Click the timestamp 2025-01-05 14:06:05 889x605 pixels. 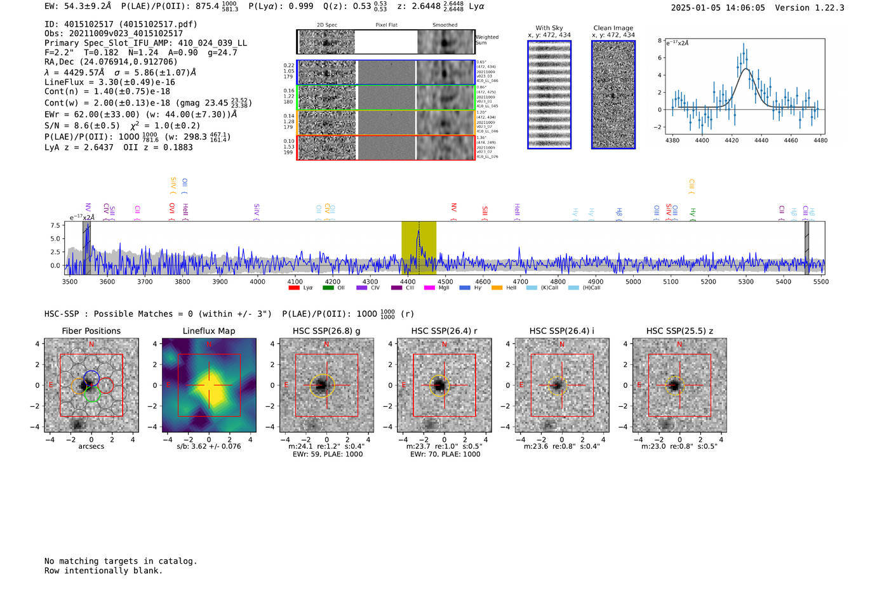(718, 8)
